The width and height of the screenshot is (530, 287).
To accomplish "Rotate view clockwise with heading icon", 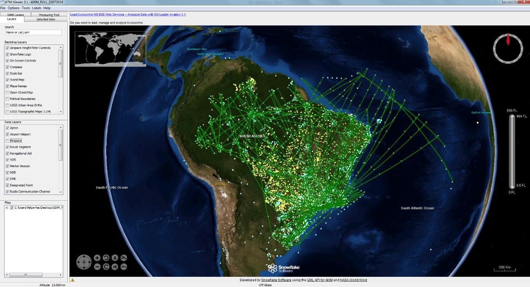I will click(106, 267).
